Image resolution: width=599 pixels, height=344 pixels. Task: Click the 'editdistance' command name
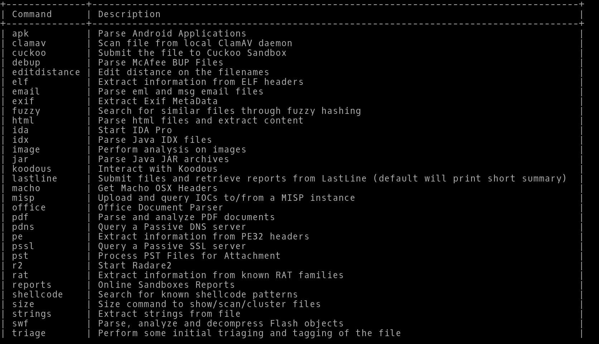(x=46, y=72)
